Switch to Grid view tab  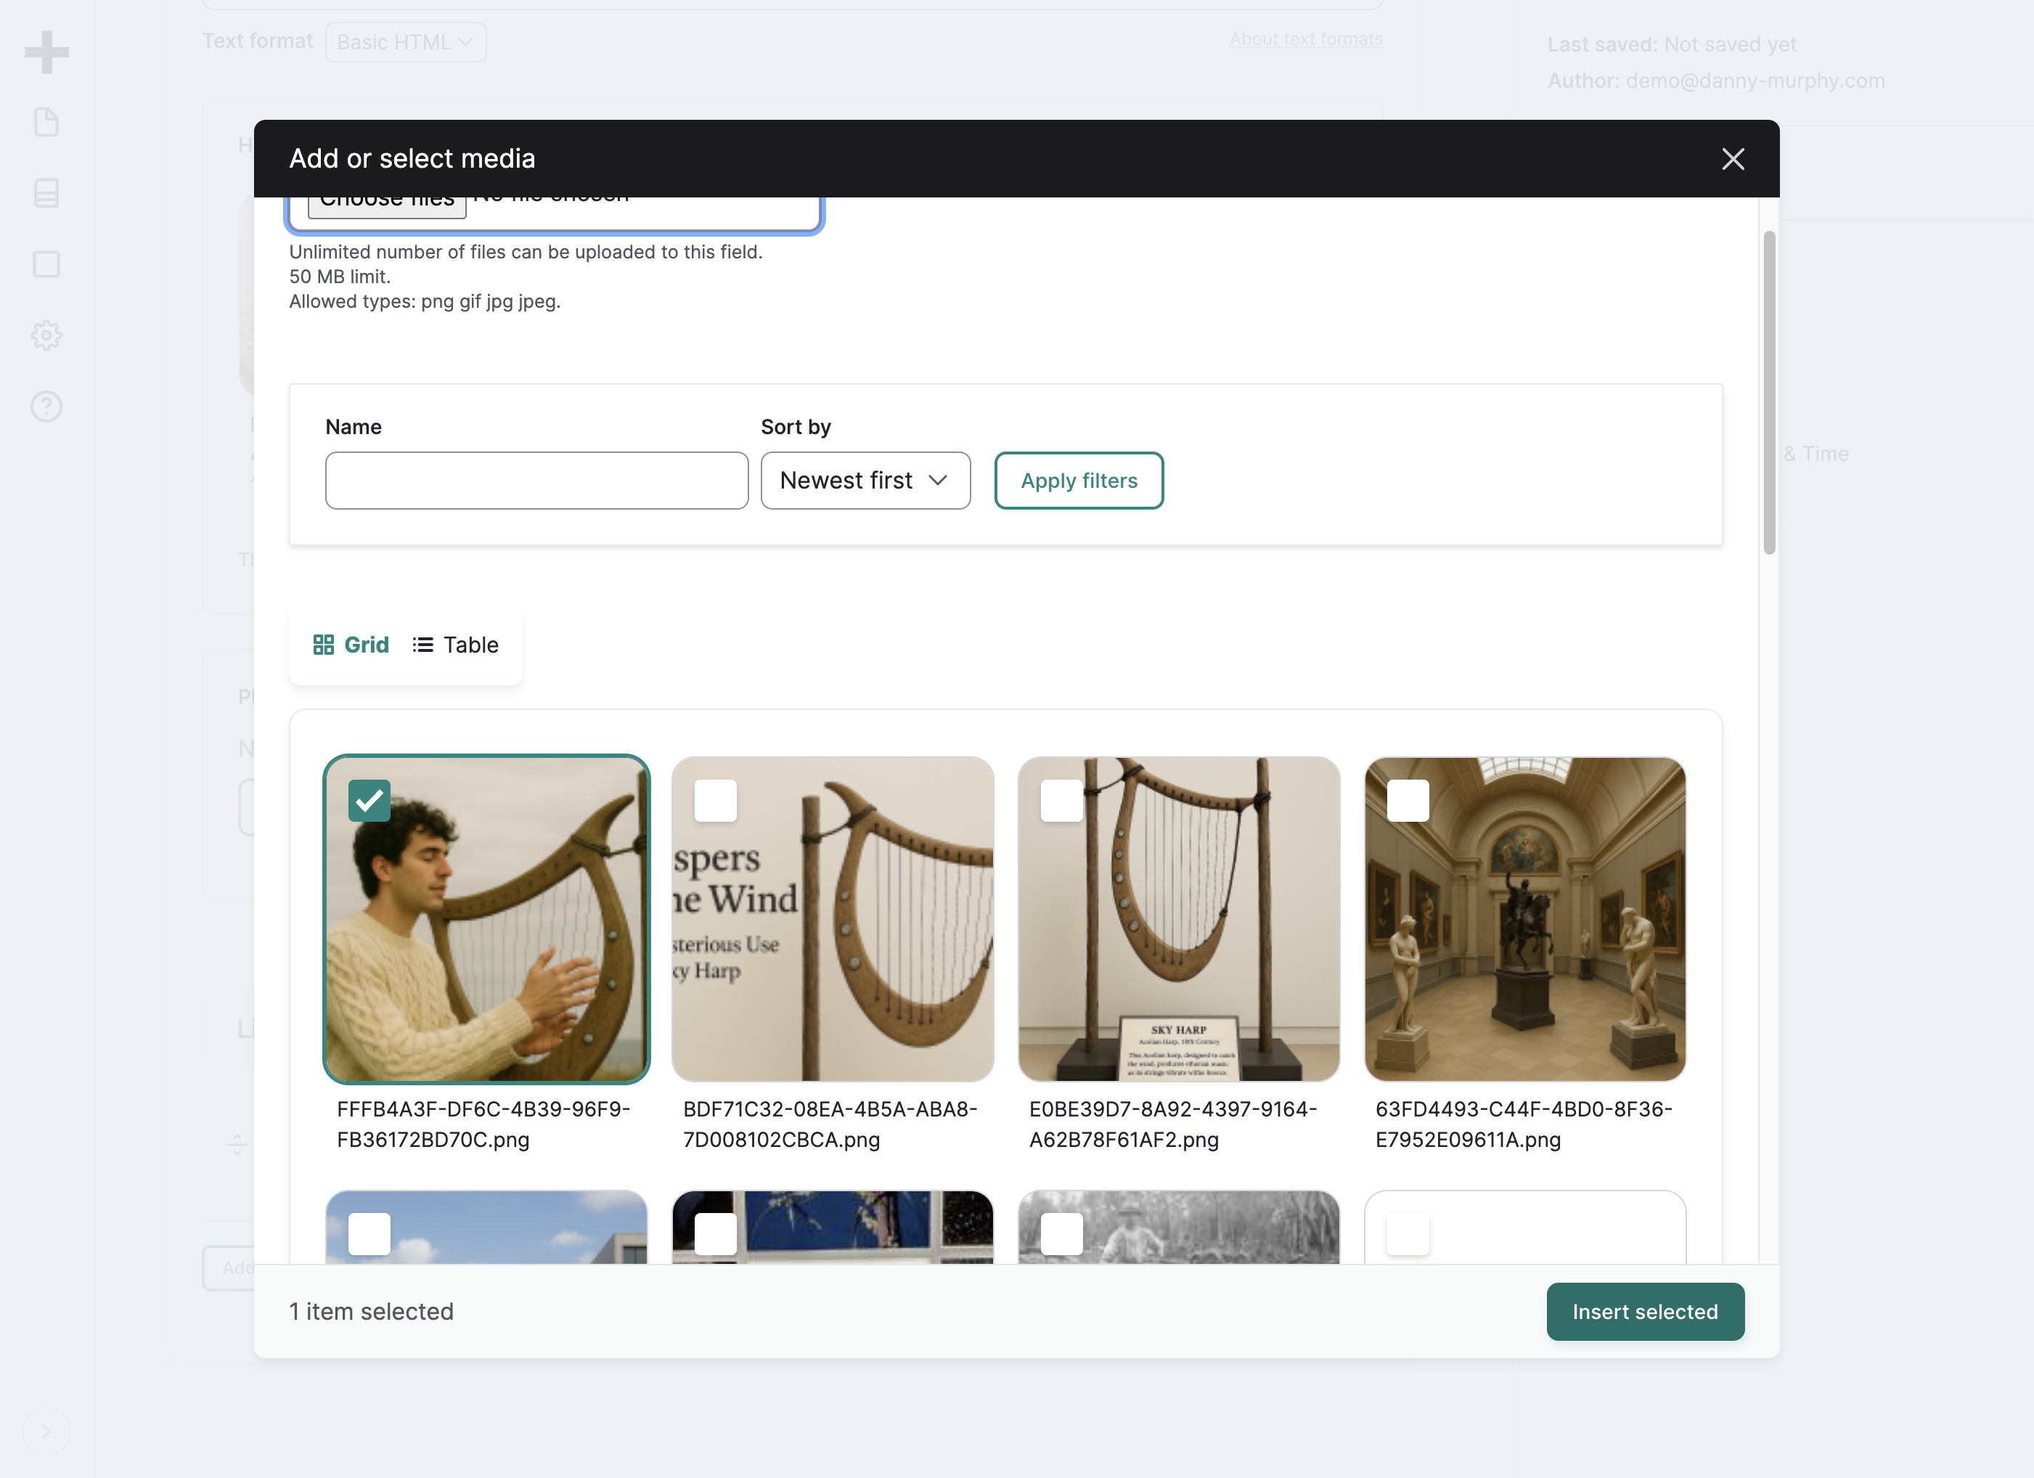click(351, 645)
